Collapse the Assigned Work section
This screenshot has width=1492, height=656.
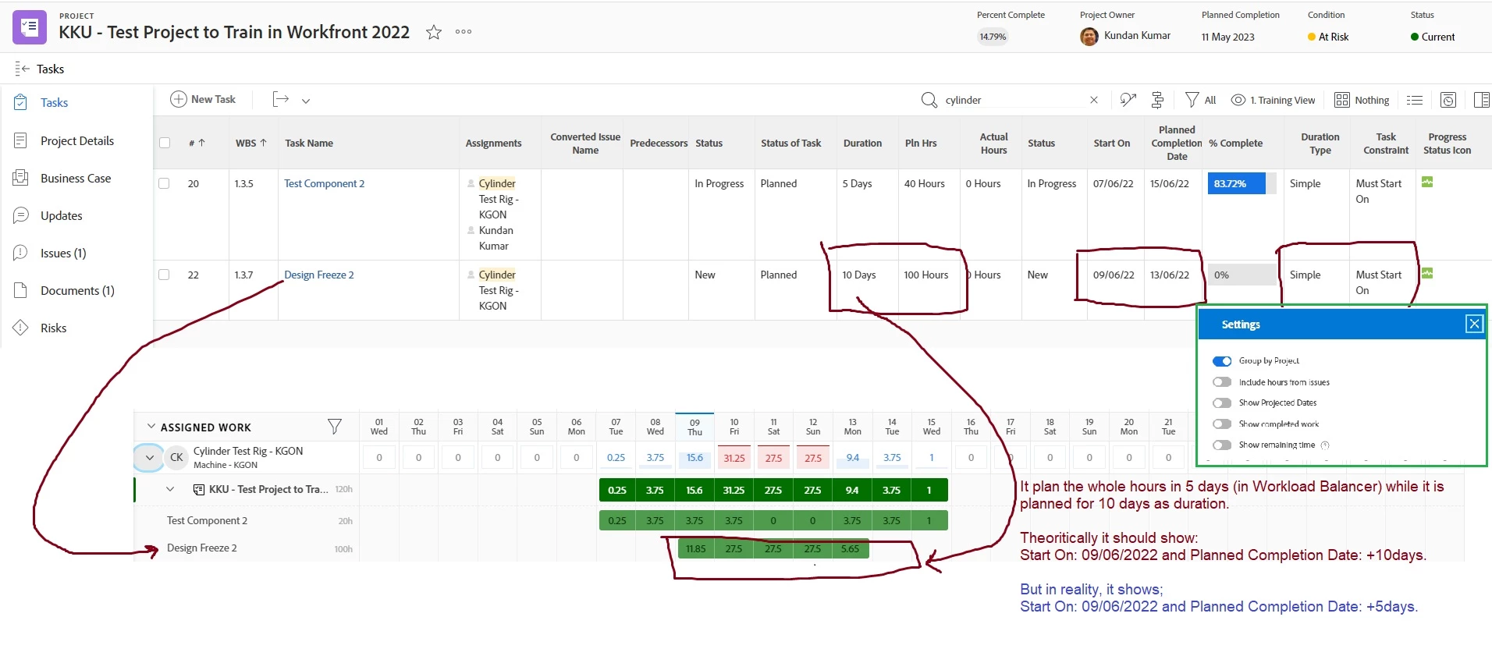(151, 427)
